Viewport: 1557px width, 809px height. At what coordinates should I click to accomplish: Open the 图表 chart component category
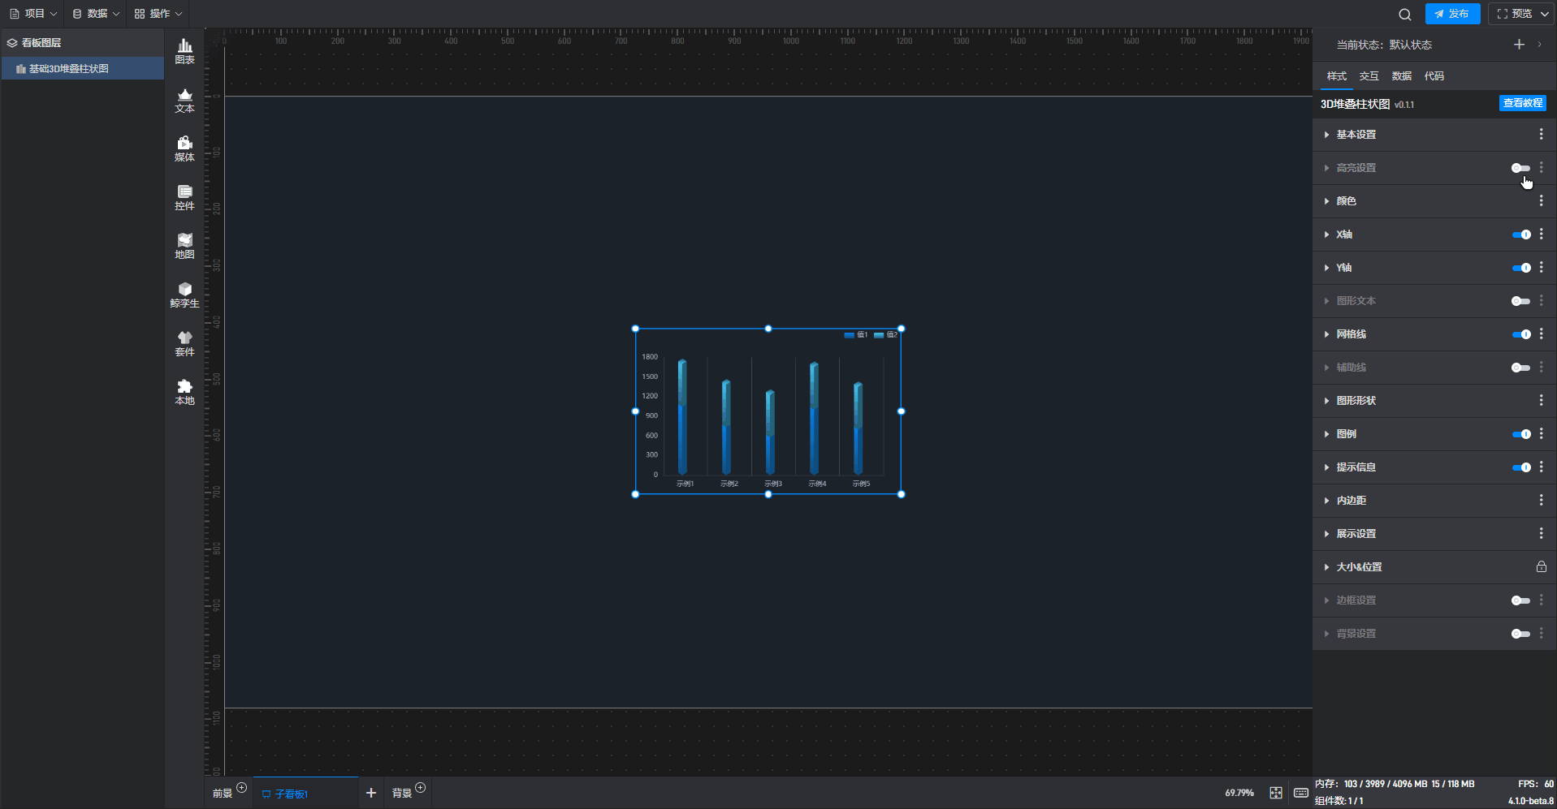184,52
